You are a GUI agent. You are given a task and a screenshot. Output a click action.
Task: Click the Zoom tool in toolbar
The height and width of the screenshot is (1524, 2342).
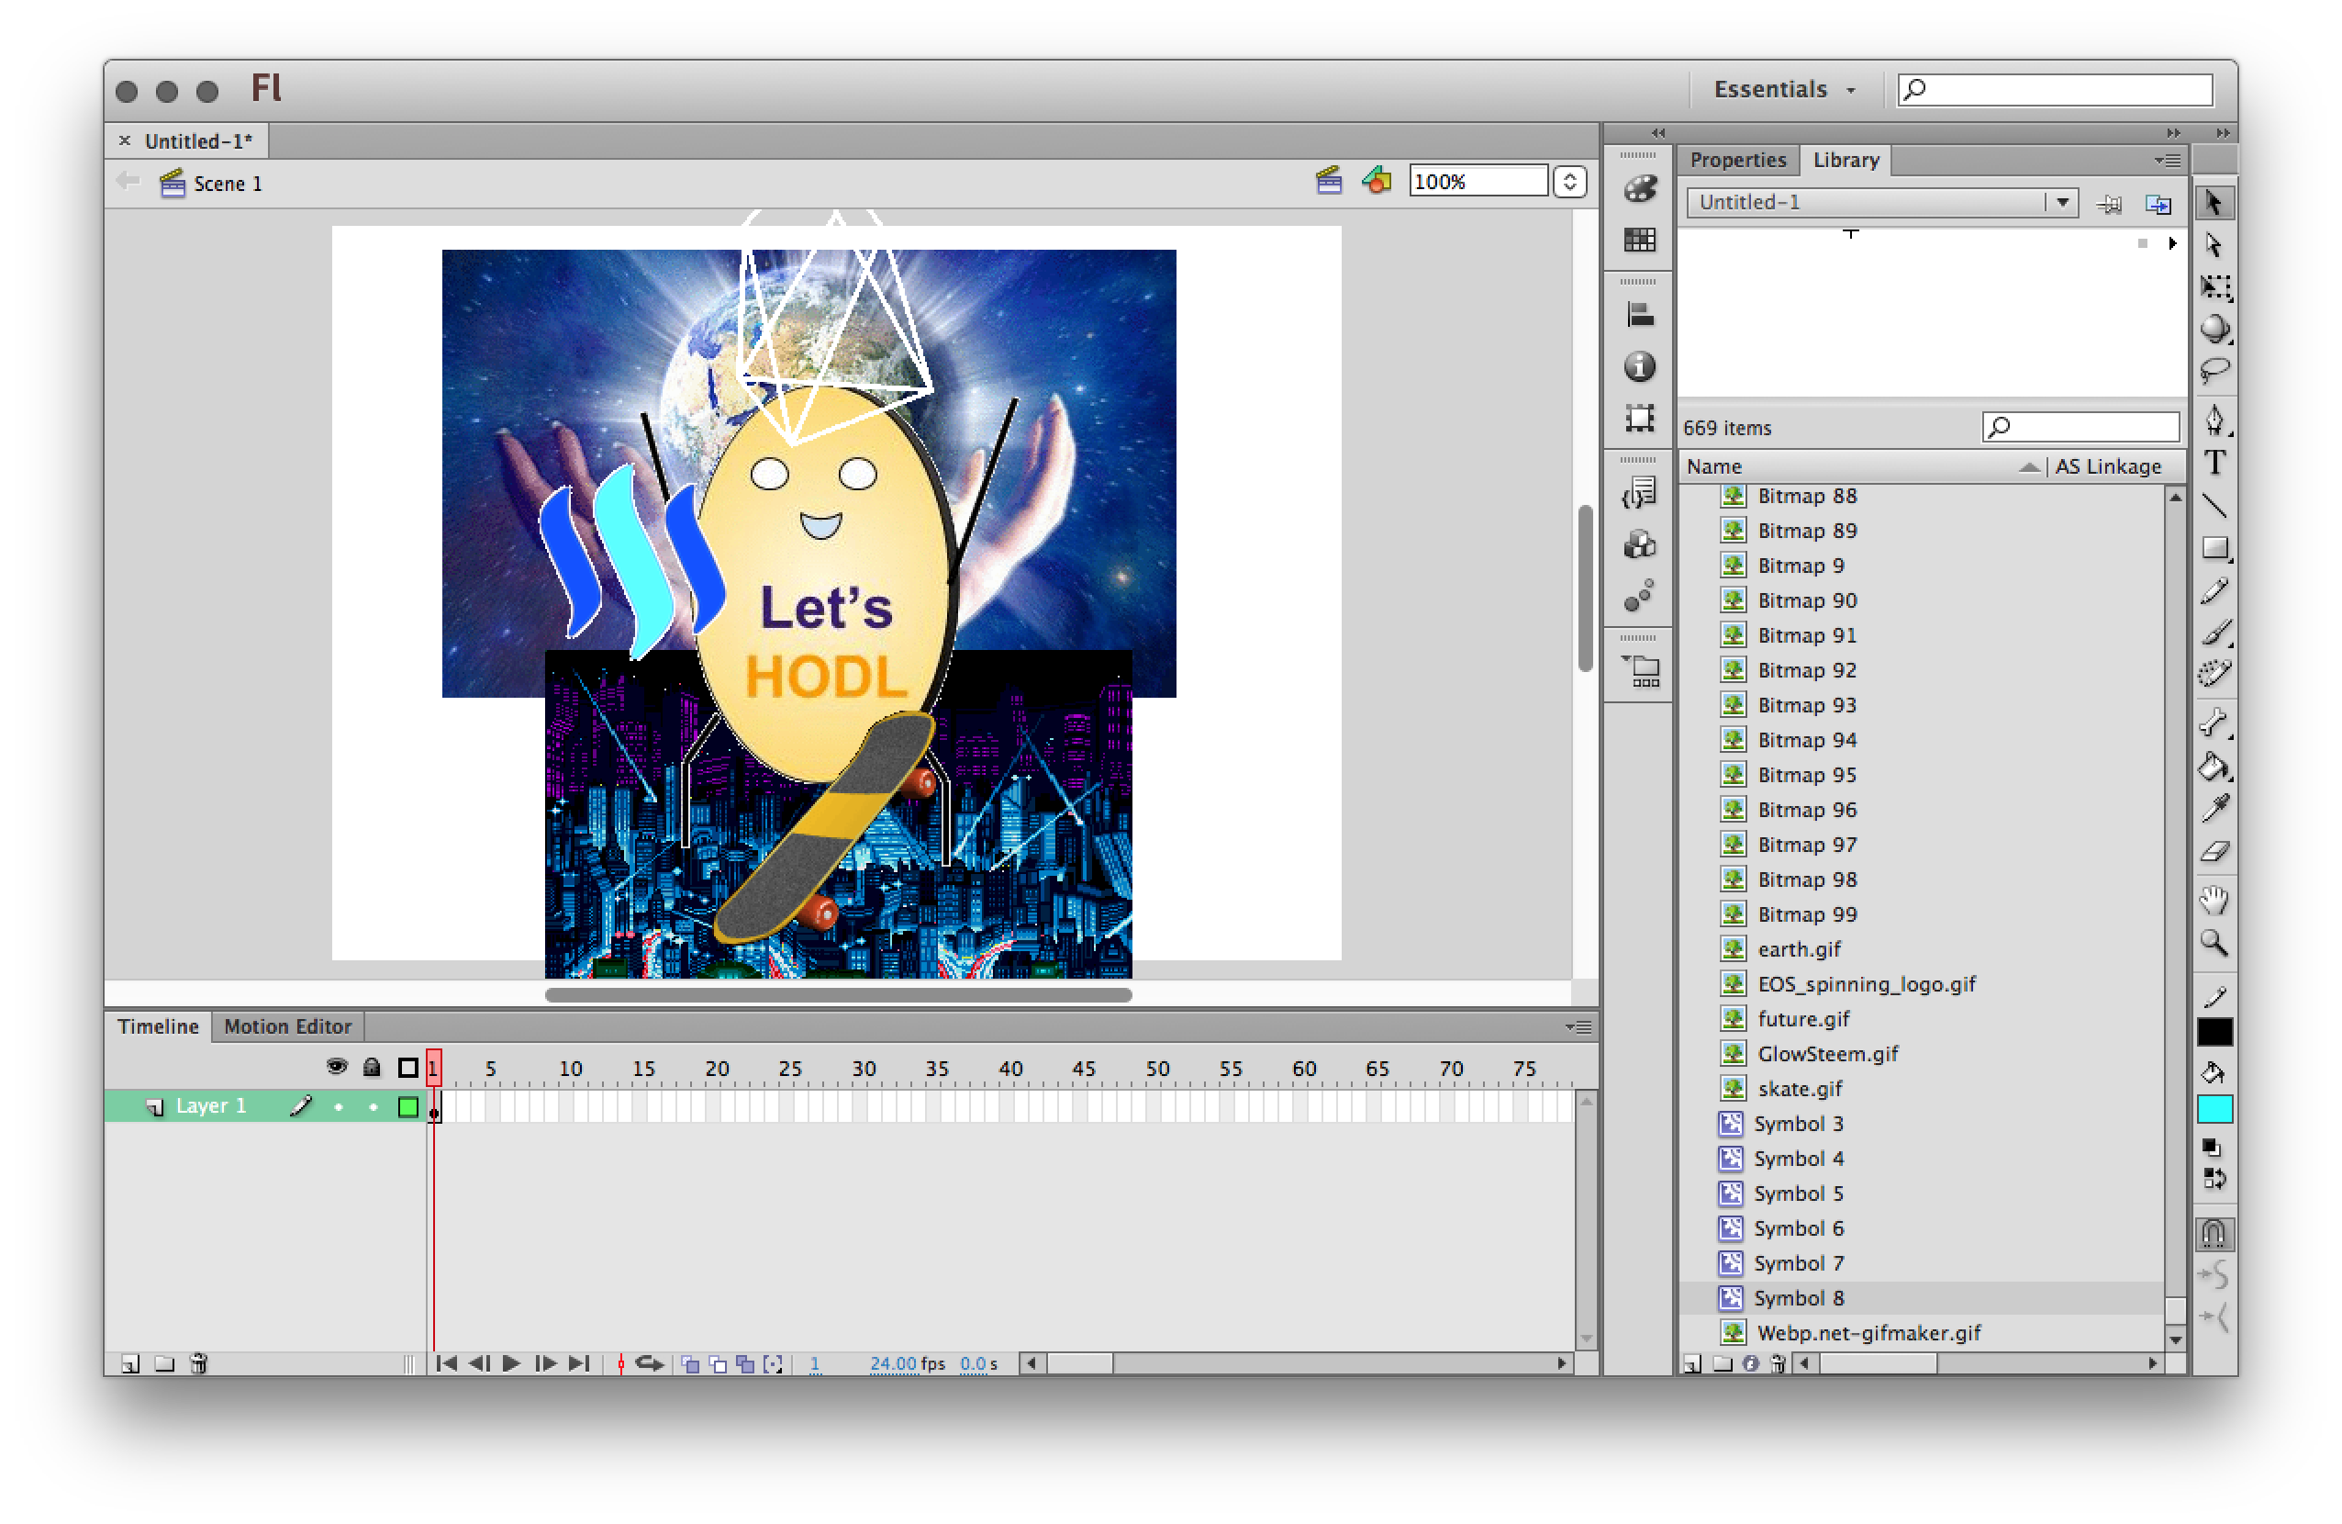point(2219,945)
